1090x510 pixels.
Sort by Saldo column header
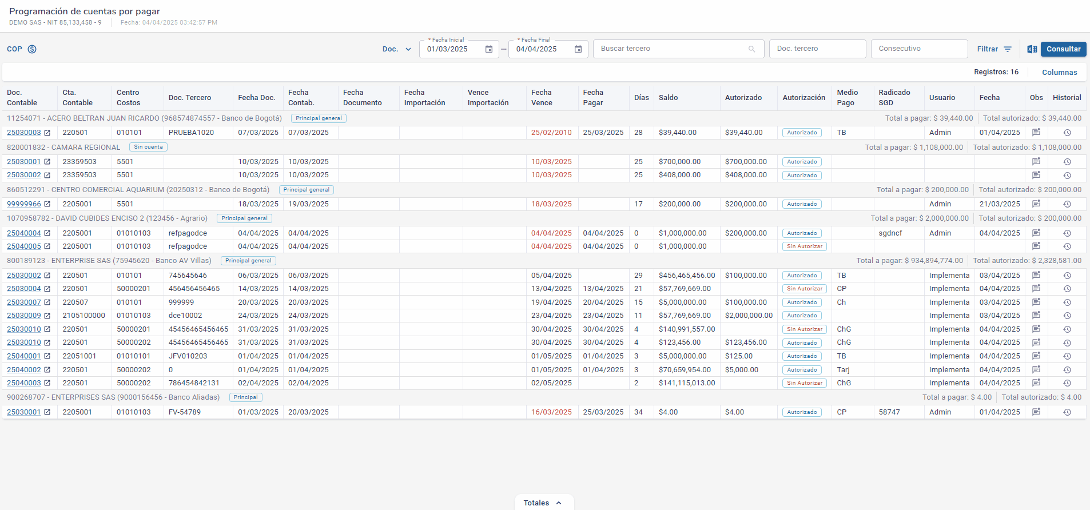(x=668, y=98)
